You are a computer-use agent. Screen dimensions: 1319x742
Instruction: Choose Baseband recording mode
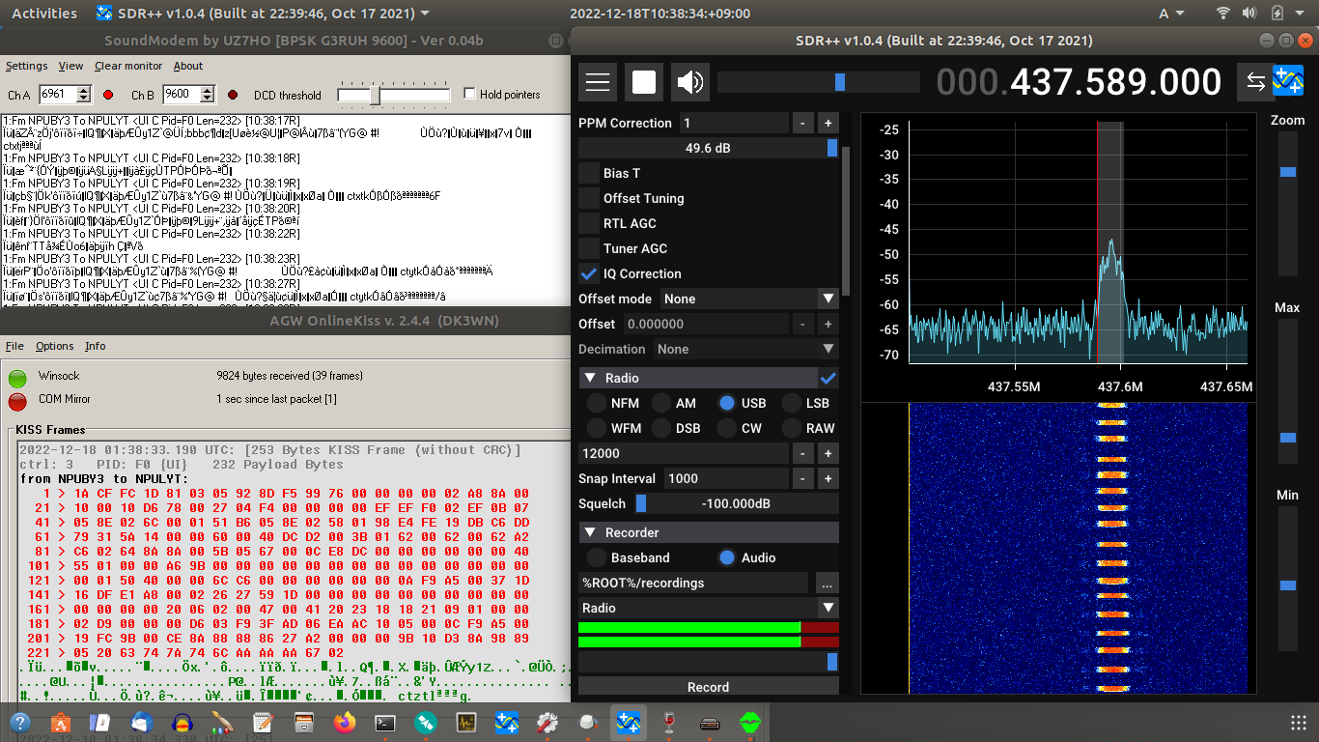(597, 557)
